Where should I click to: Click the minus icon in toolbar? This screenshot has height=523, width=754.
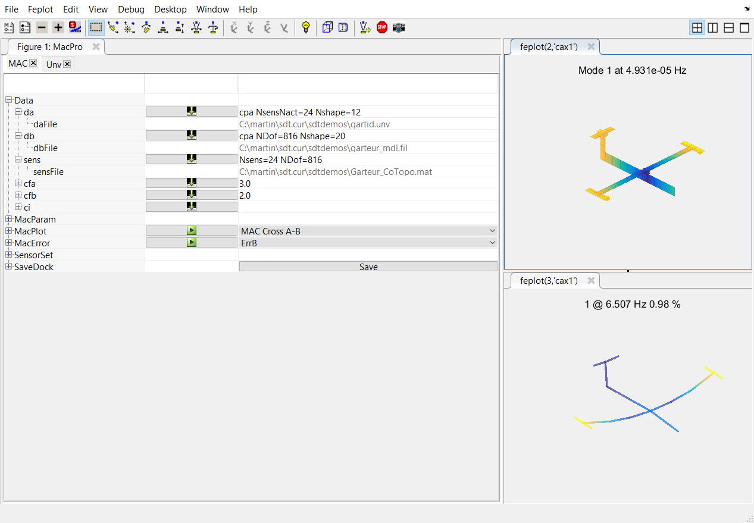coord(42,27)
